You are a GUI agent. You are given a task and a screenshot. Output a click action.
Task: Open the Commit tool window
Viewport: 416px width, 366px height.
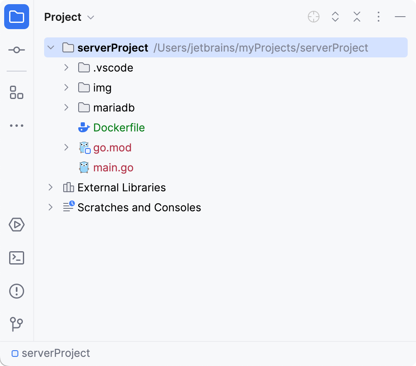tap(17, 50)
